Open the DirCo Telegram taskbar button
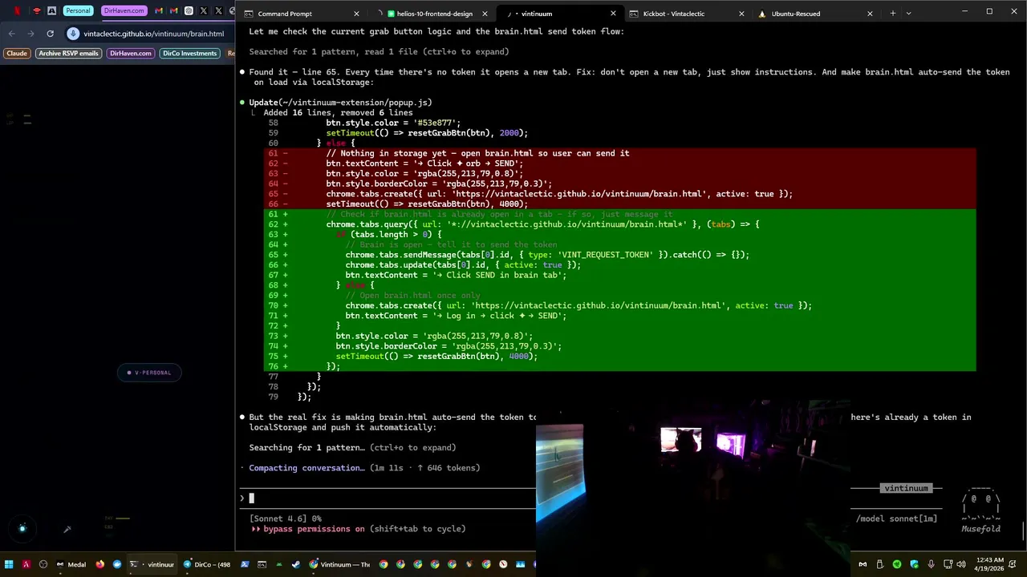This screenshot has width=1027, height=577. (206, 564)
